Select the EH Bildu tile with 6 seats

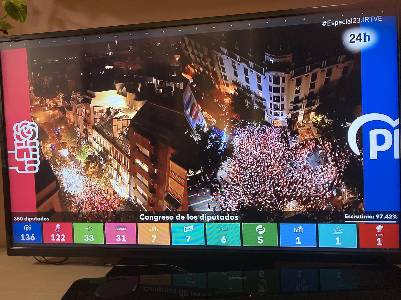click(x=223, y=234)
